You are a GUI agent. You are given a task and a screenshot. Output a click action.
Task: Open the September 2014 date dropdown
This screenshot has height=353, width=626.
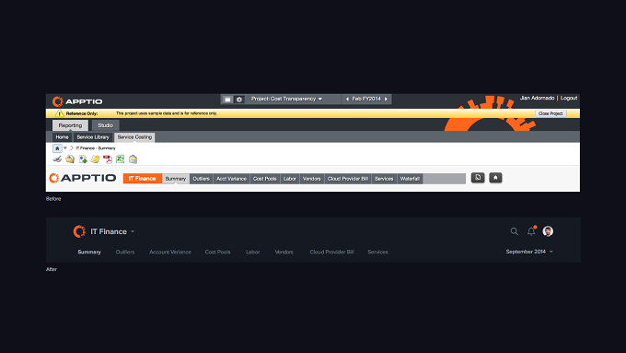click(529, 252)
